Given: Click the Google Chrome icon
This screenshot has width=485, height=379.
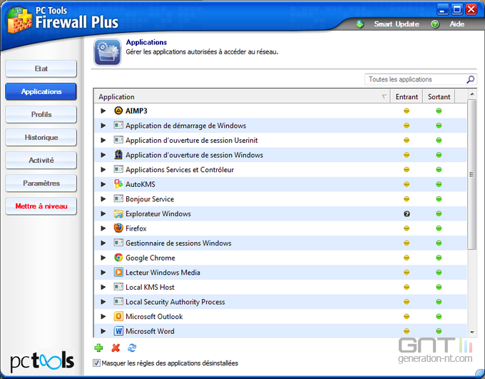Looking at the screenshot, I should click(118, 258).
